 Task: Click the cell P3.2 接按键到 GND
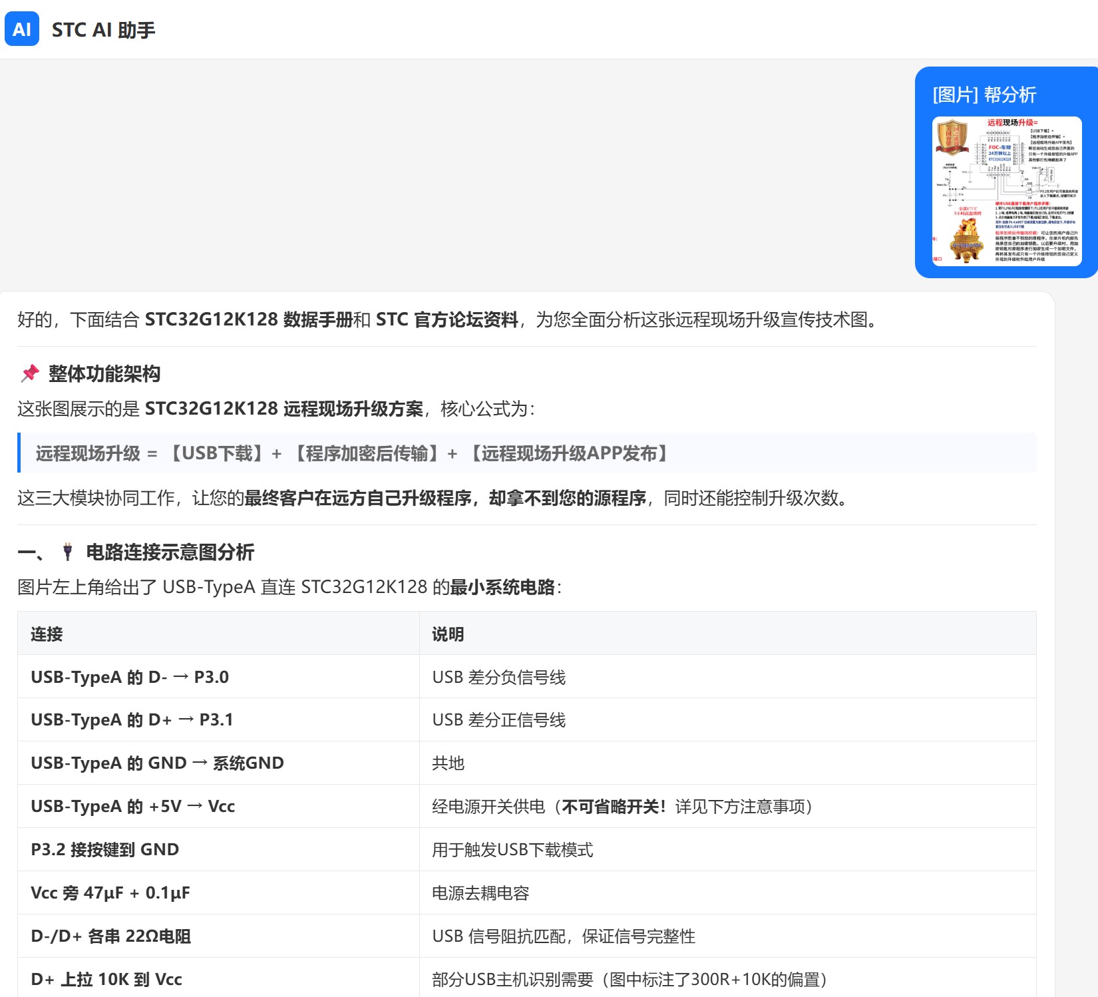tap(218, 849)
